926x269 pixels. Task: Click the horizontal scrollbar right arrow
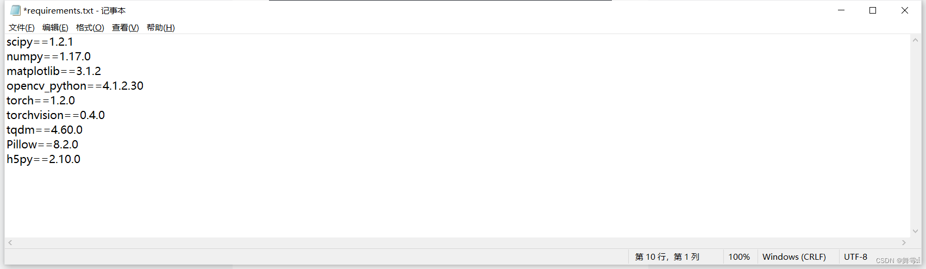[x=904, y=243]
